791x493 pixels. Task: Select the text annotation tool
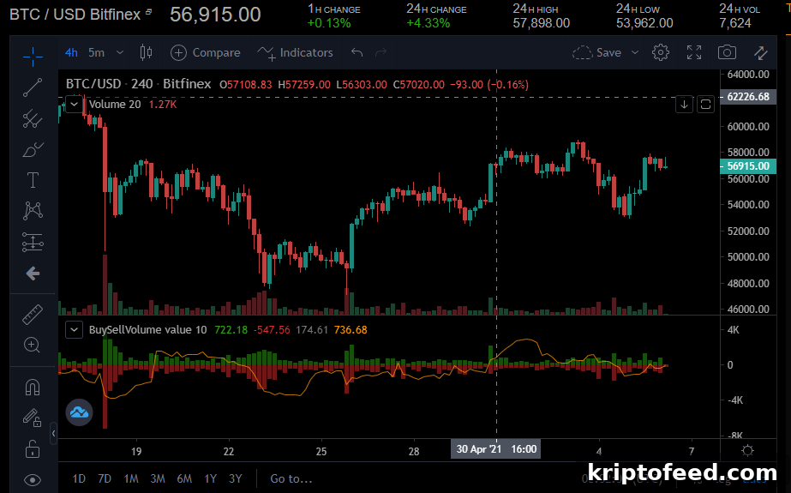coord(33,180)
